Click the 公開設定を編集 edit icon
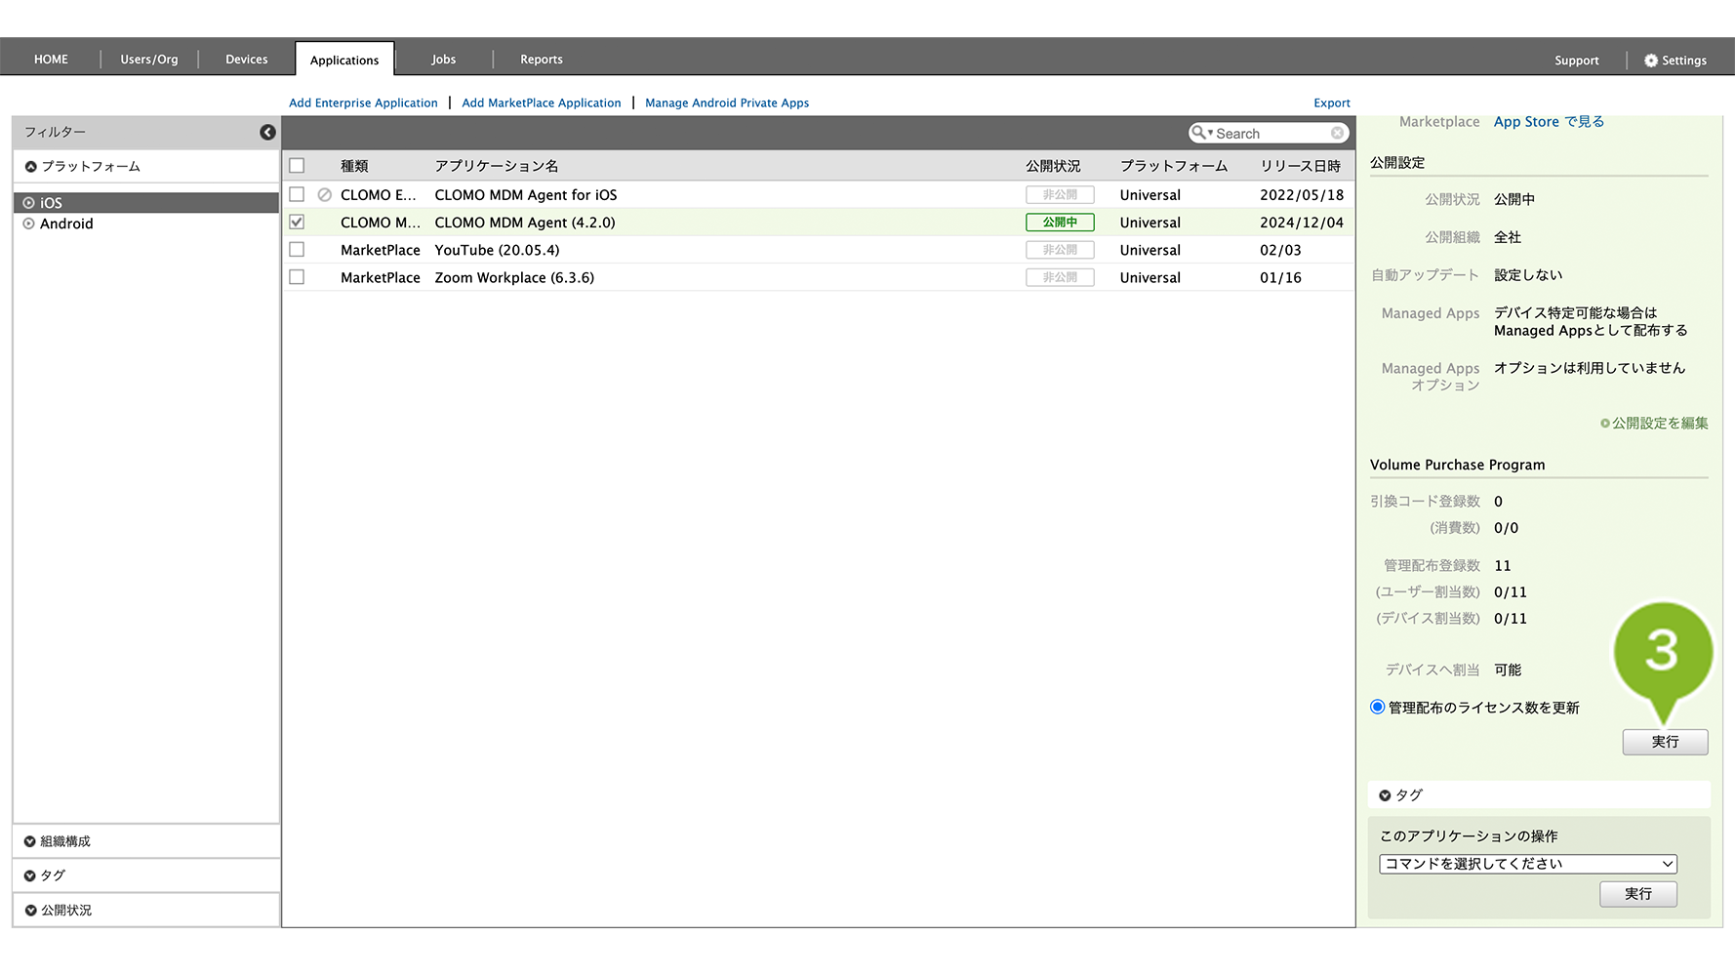This screenshot has height=976, width=1735. [x=1605, y=424]
